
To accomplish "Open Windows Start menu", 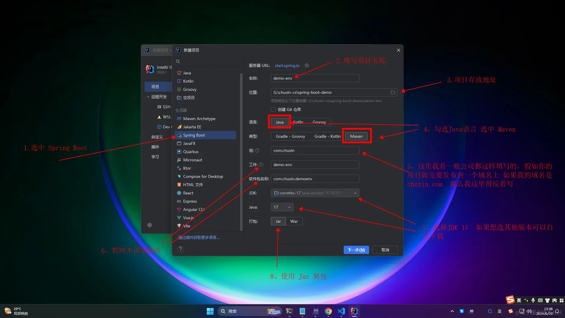I will coord(210,311).
